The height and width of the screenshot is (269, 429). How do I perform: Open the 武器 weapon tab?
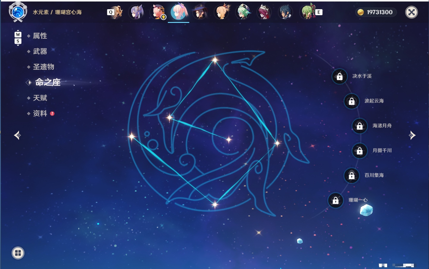click(40, 51)
